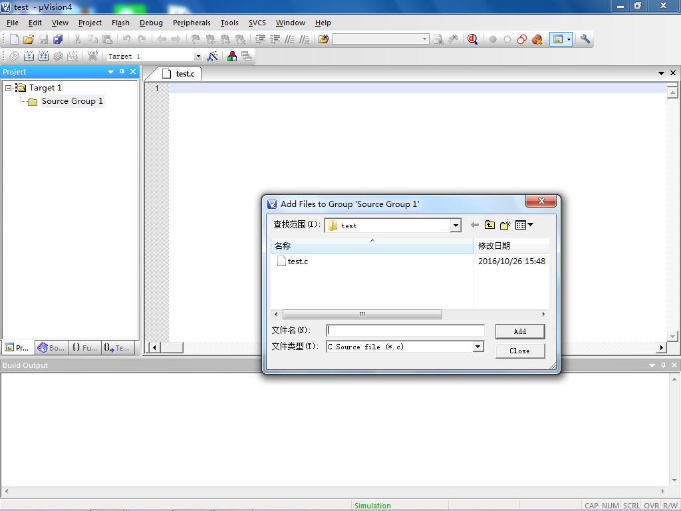Click the back arrow in the dialog
The height and width of the screenshot is (511, 681).
coord(475,225)
